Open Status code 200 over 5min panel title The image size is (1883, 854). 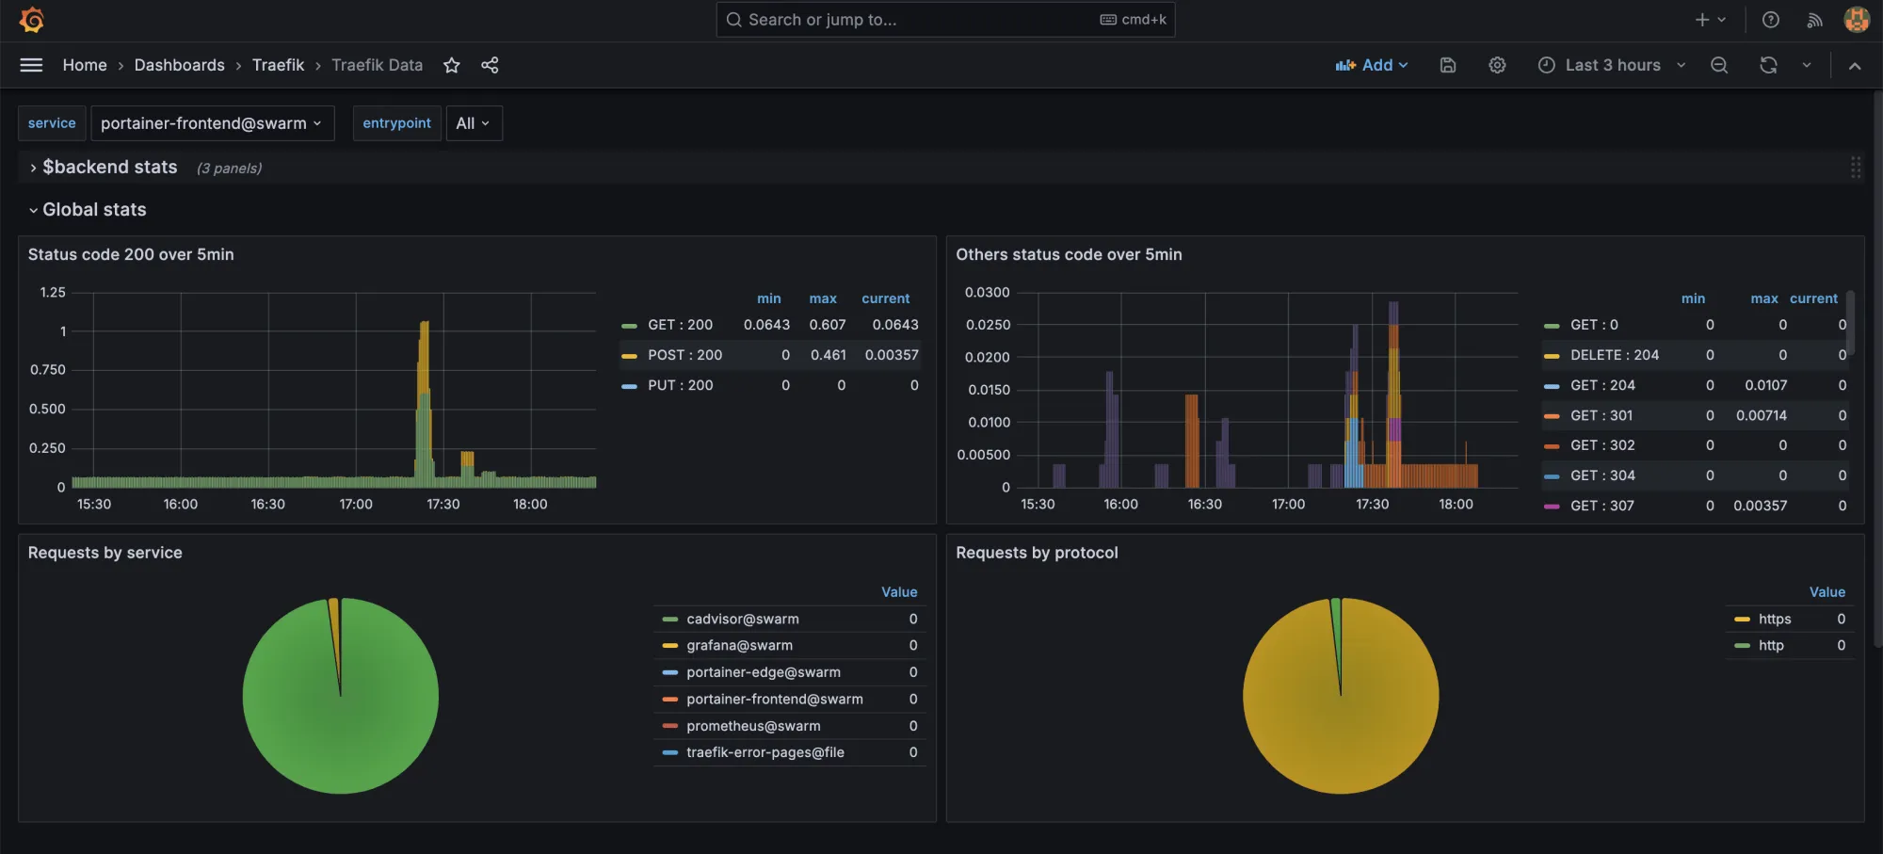click(131, 254)
